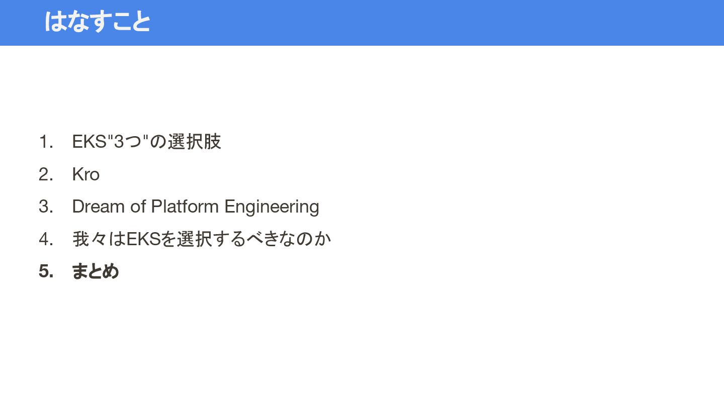Select the agenda item EKS"3つ"の選択肢
Viewport: 724px width, 407px height.
146,142
